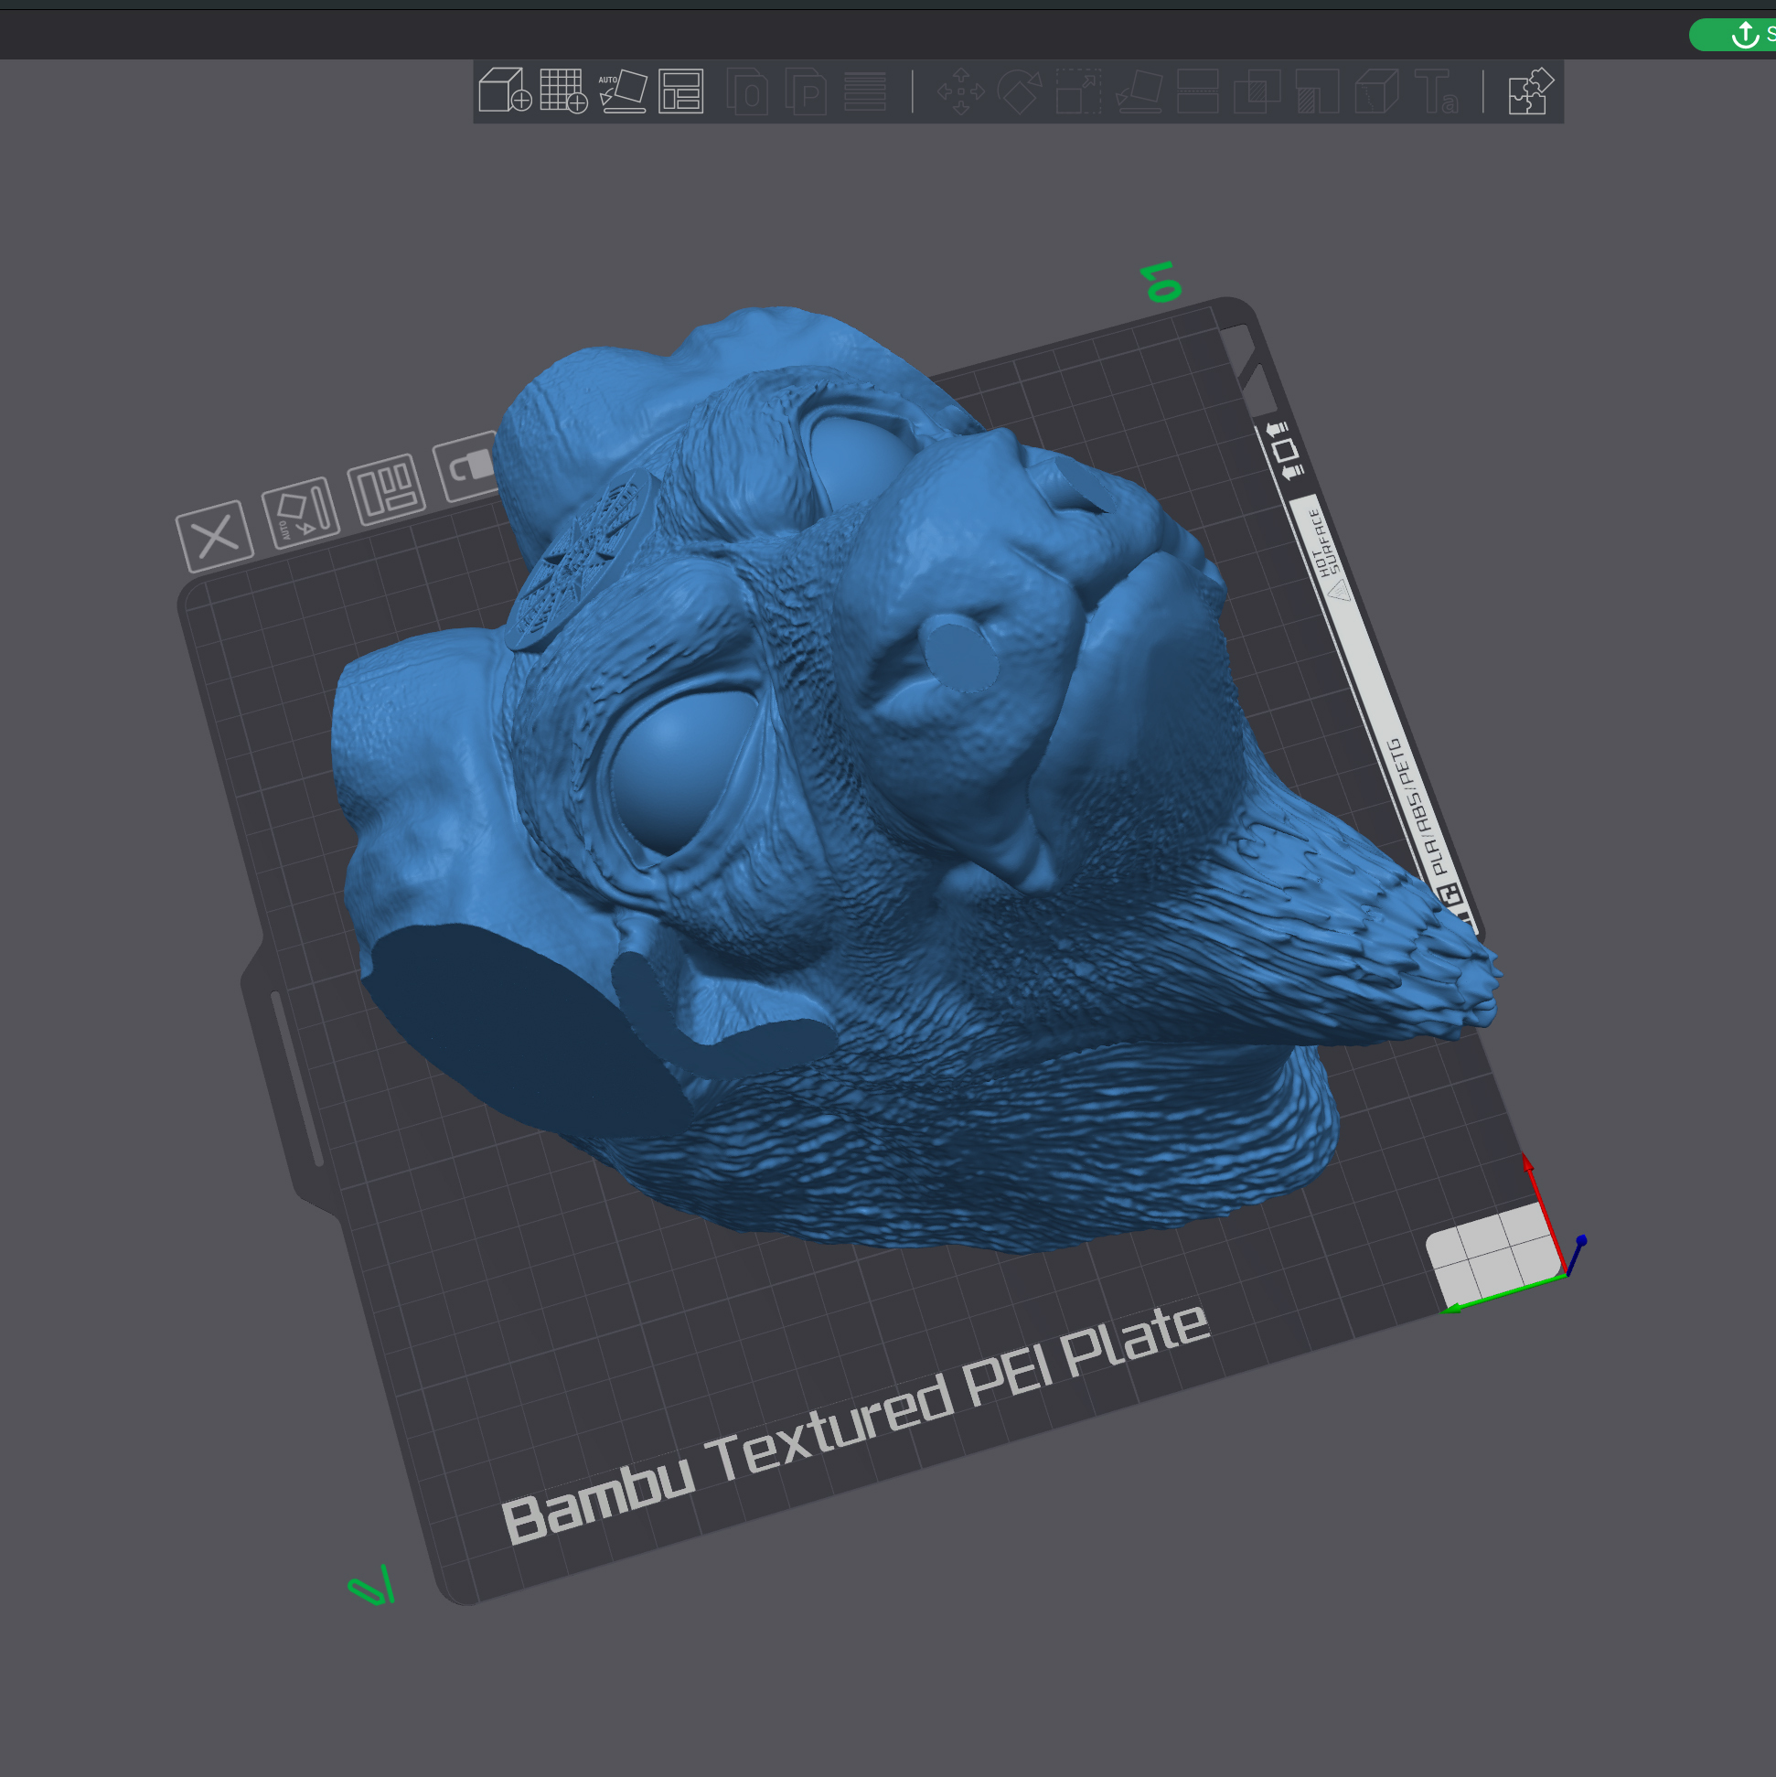Click the Add model cube icon
1776x1777 pixels.
(504, 91)
